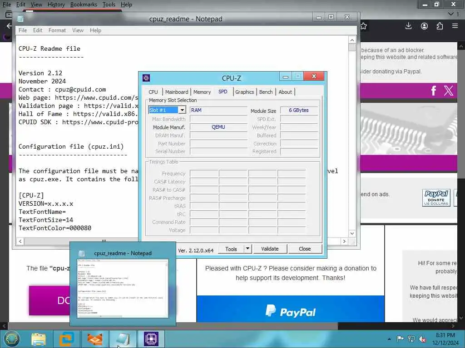The width and height of the screenshot is (465, 348).
Task: Open the browser Tools menu
Action: click(109, 5)
